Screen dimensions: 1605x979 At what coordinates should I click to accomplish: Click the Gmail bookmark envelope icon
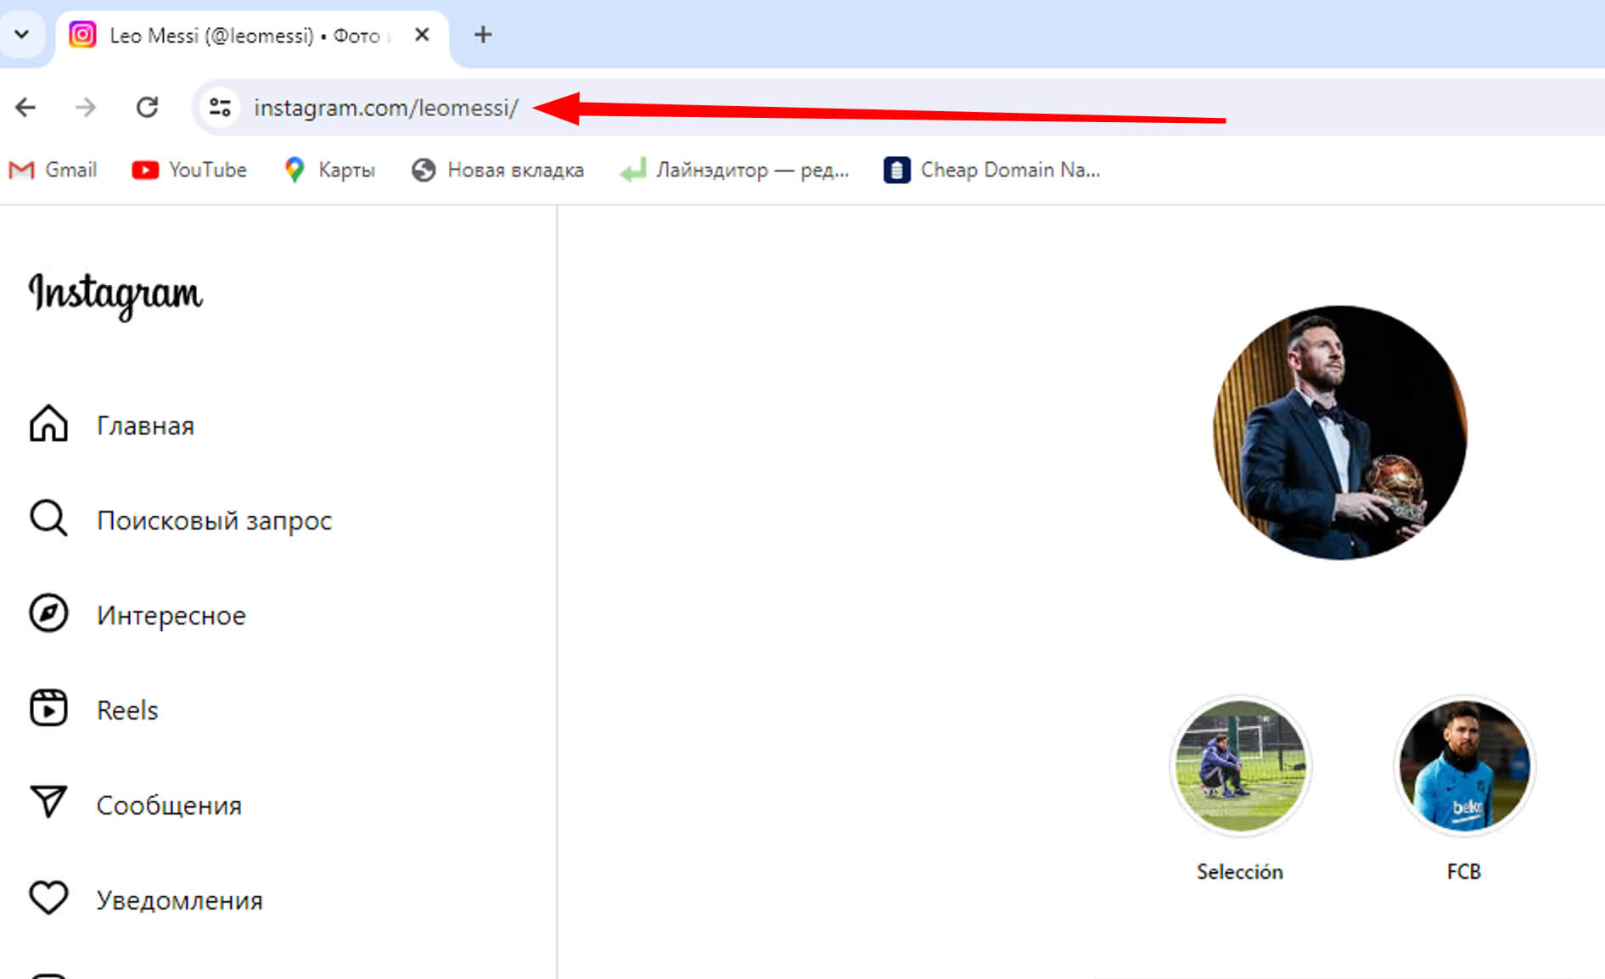point(21,171)
